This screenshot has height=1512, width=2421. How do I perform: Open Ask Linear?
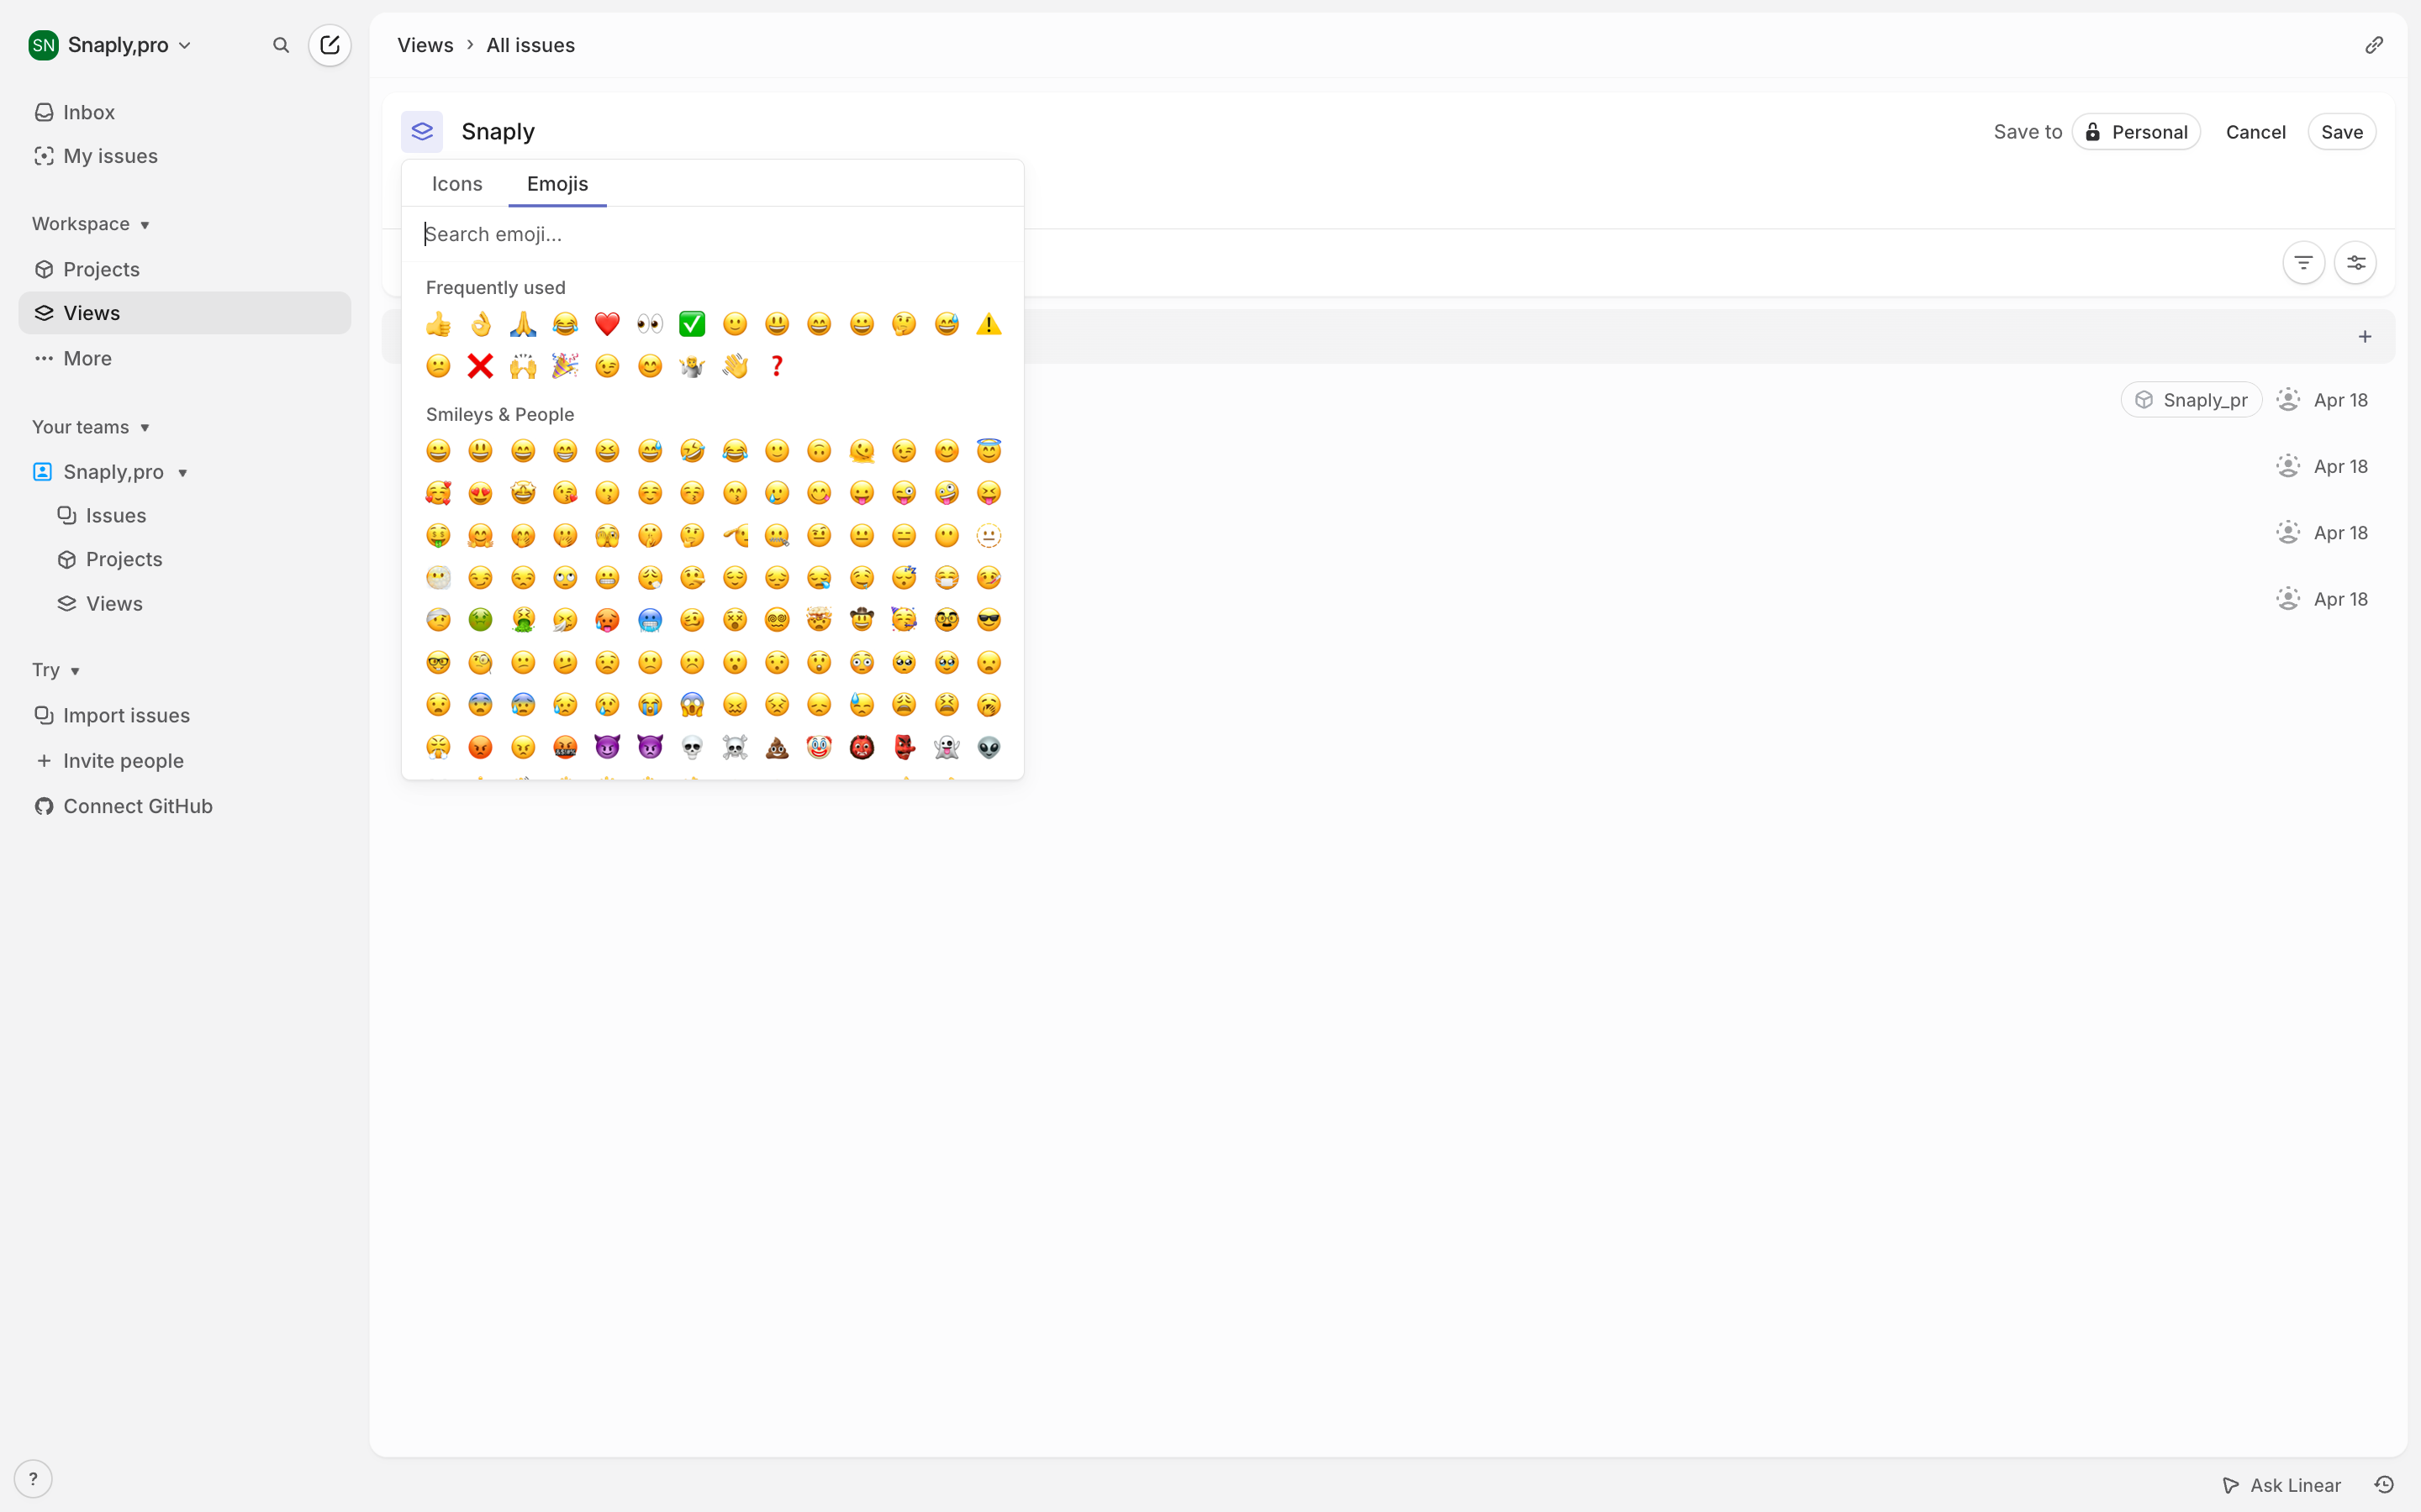(x=2281, y=1485)
